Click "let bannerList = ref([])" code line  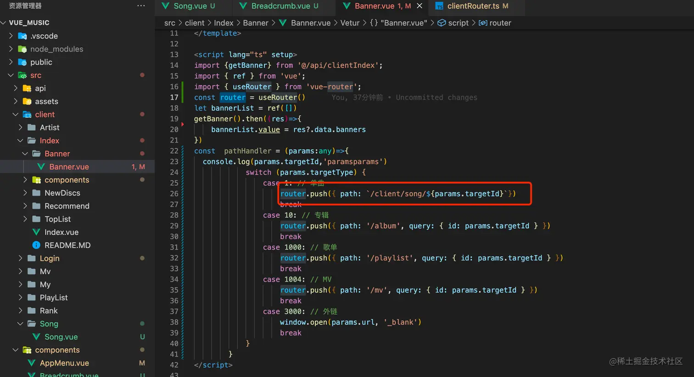tap(245, 108)
